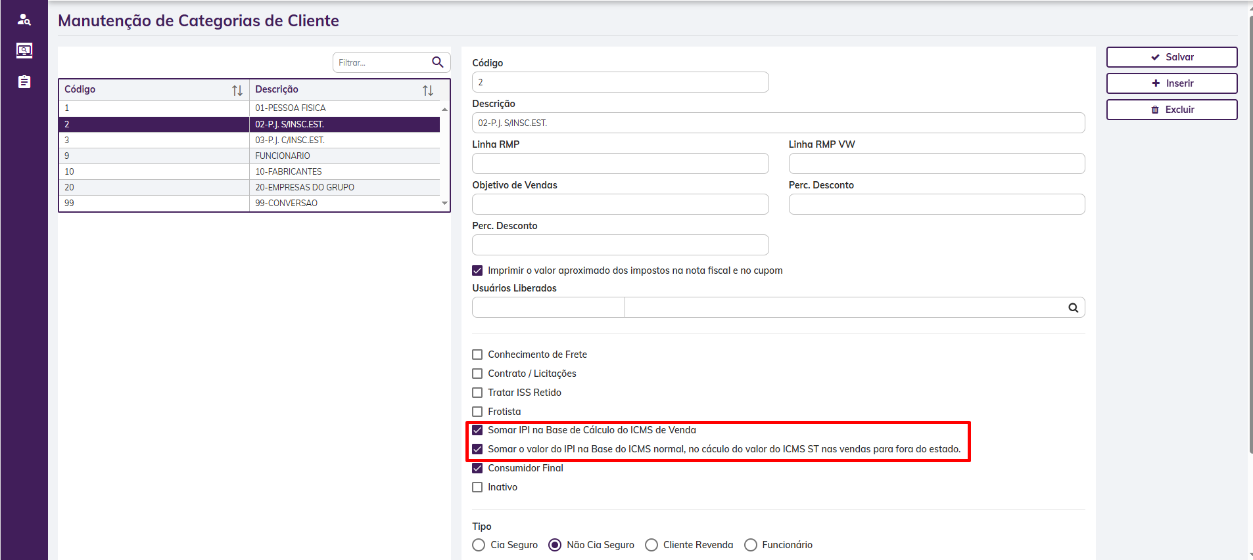The image size is (1253, 560).
Task: Enable Frotista checkbox
Action: click(477, 412)
